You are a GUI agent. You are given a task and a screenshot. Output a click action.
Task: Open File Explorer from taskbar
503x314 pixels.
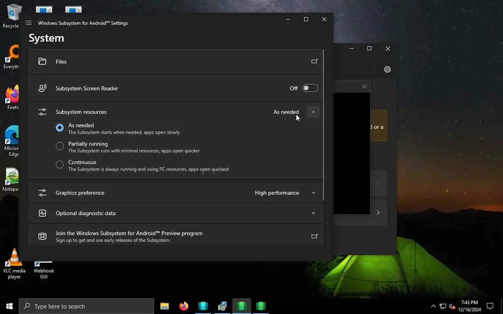click(165, 306)
